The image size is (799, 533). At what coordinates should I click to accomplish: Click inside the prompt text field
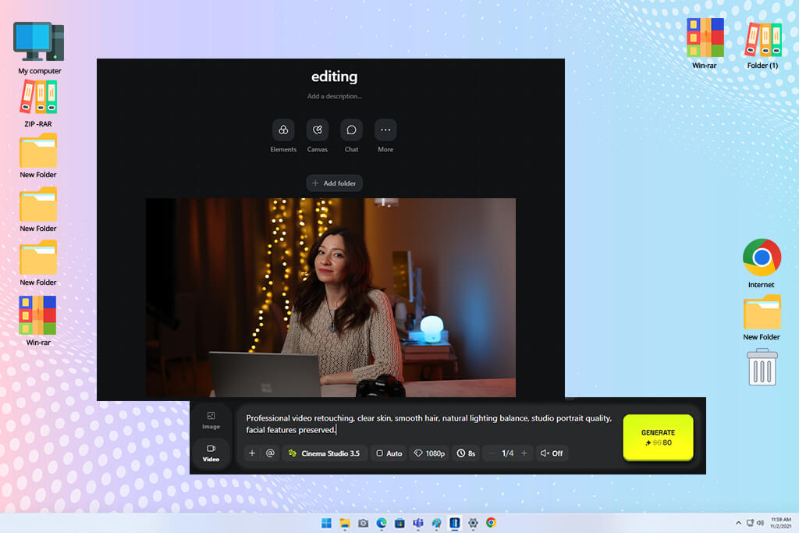click(x=429, y=424)
